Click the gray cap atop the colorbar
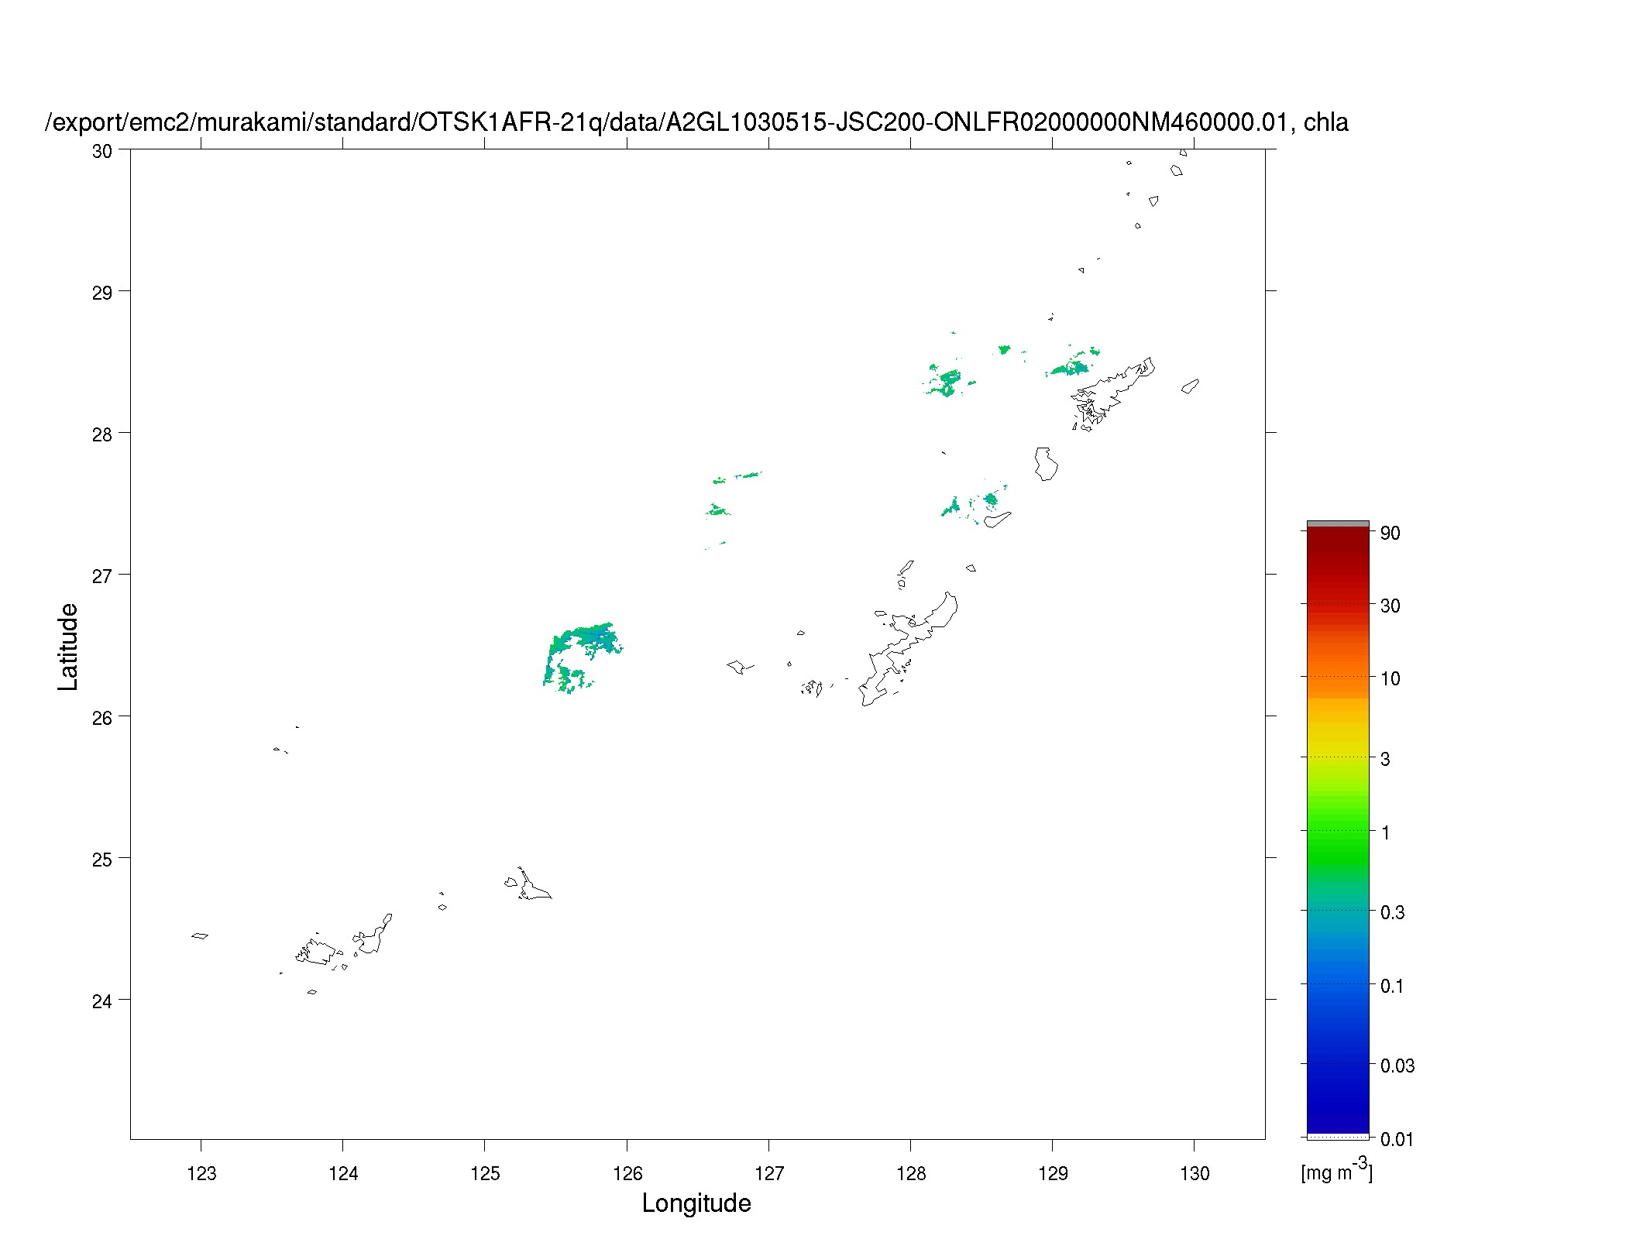The height and width of the screenshot is (1239, 1626). (1338, 524)
